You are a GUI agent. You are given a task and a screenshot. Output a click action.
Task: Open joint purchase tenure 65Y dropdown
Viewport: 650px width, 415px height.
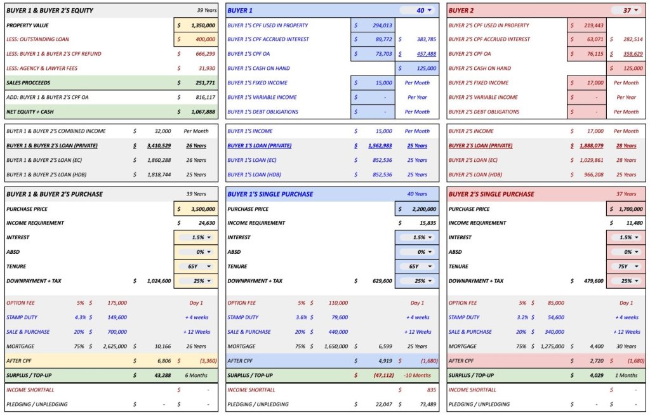point(196,267)
